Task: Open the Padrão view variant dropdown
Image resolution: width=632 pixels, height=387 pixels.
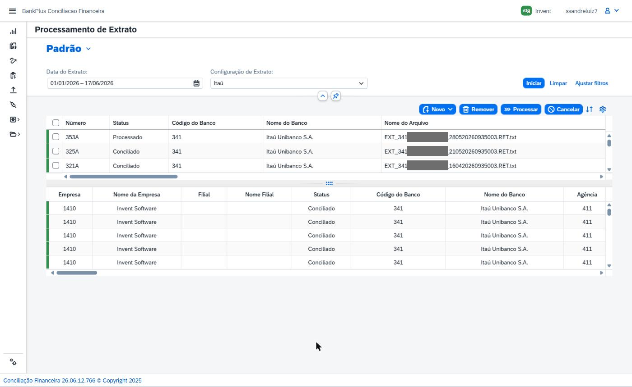Action: tap(88, 49)
